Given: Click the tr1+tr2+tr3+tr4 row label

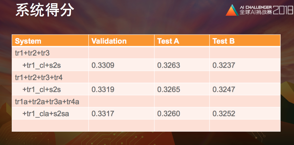Looking at the screenshot, I should click(x=39, y=78).
